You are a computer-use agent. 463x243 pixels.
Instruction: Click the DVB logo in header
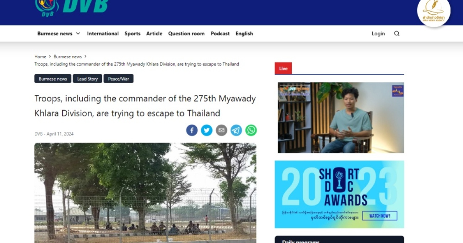click(71, 8)
